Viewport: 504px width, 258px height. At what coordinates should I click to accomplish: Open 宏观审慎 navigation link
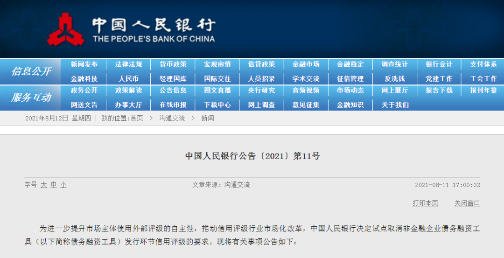tap(217, 64)
